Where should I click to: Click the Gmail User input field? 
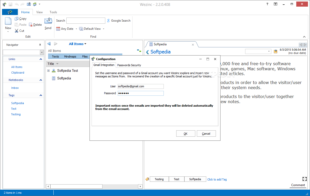click(x=141, y=86)
